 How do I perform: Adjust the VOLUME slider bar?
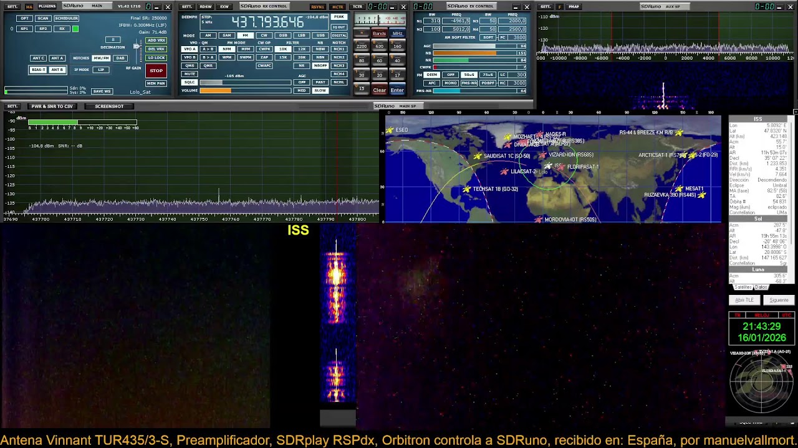(x=245, y=90)
